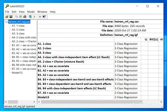
Task: Click the partly visible AI column header
Action: click(161, 39)
